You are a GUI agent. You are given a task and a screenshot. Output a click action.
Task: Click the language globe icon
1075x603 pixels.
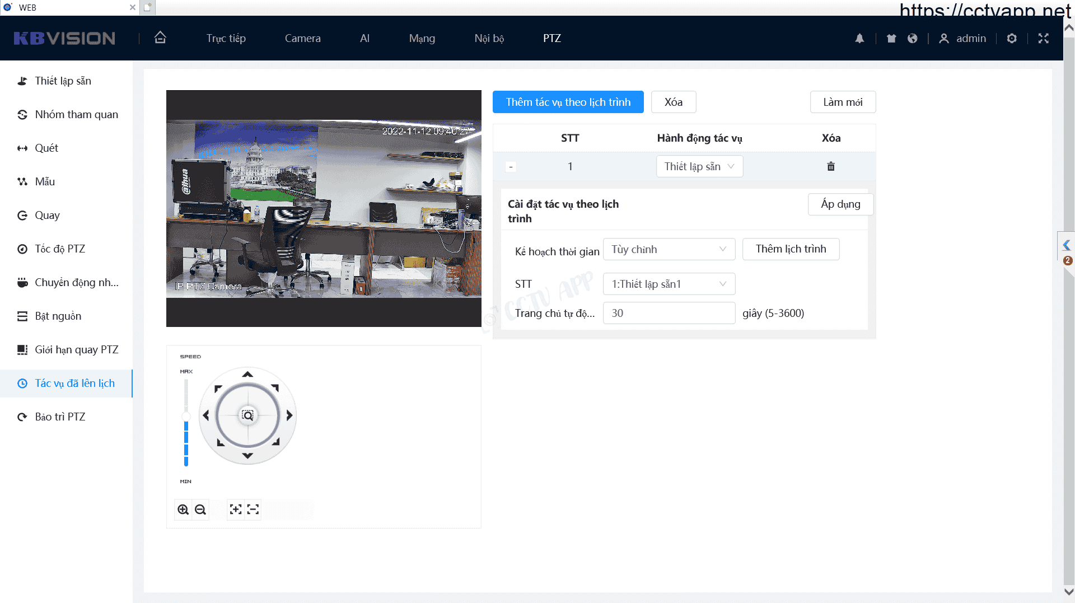click(x=913, y=38)
